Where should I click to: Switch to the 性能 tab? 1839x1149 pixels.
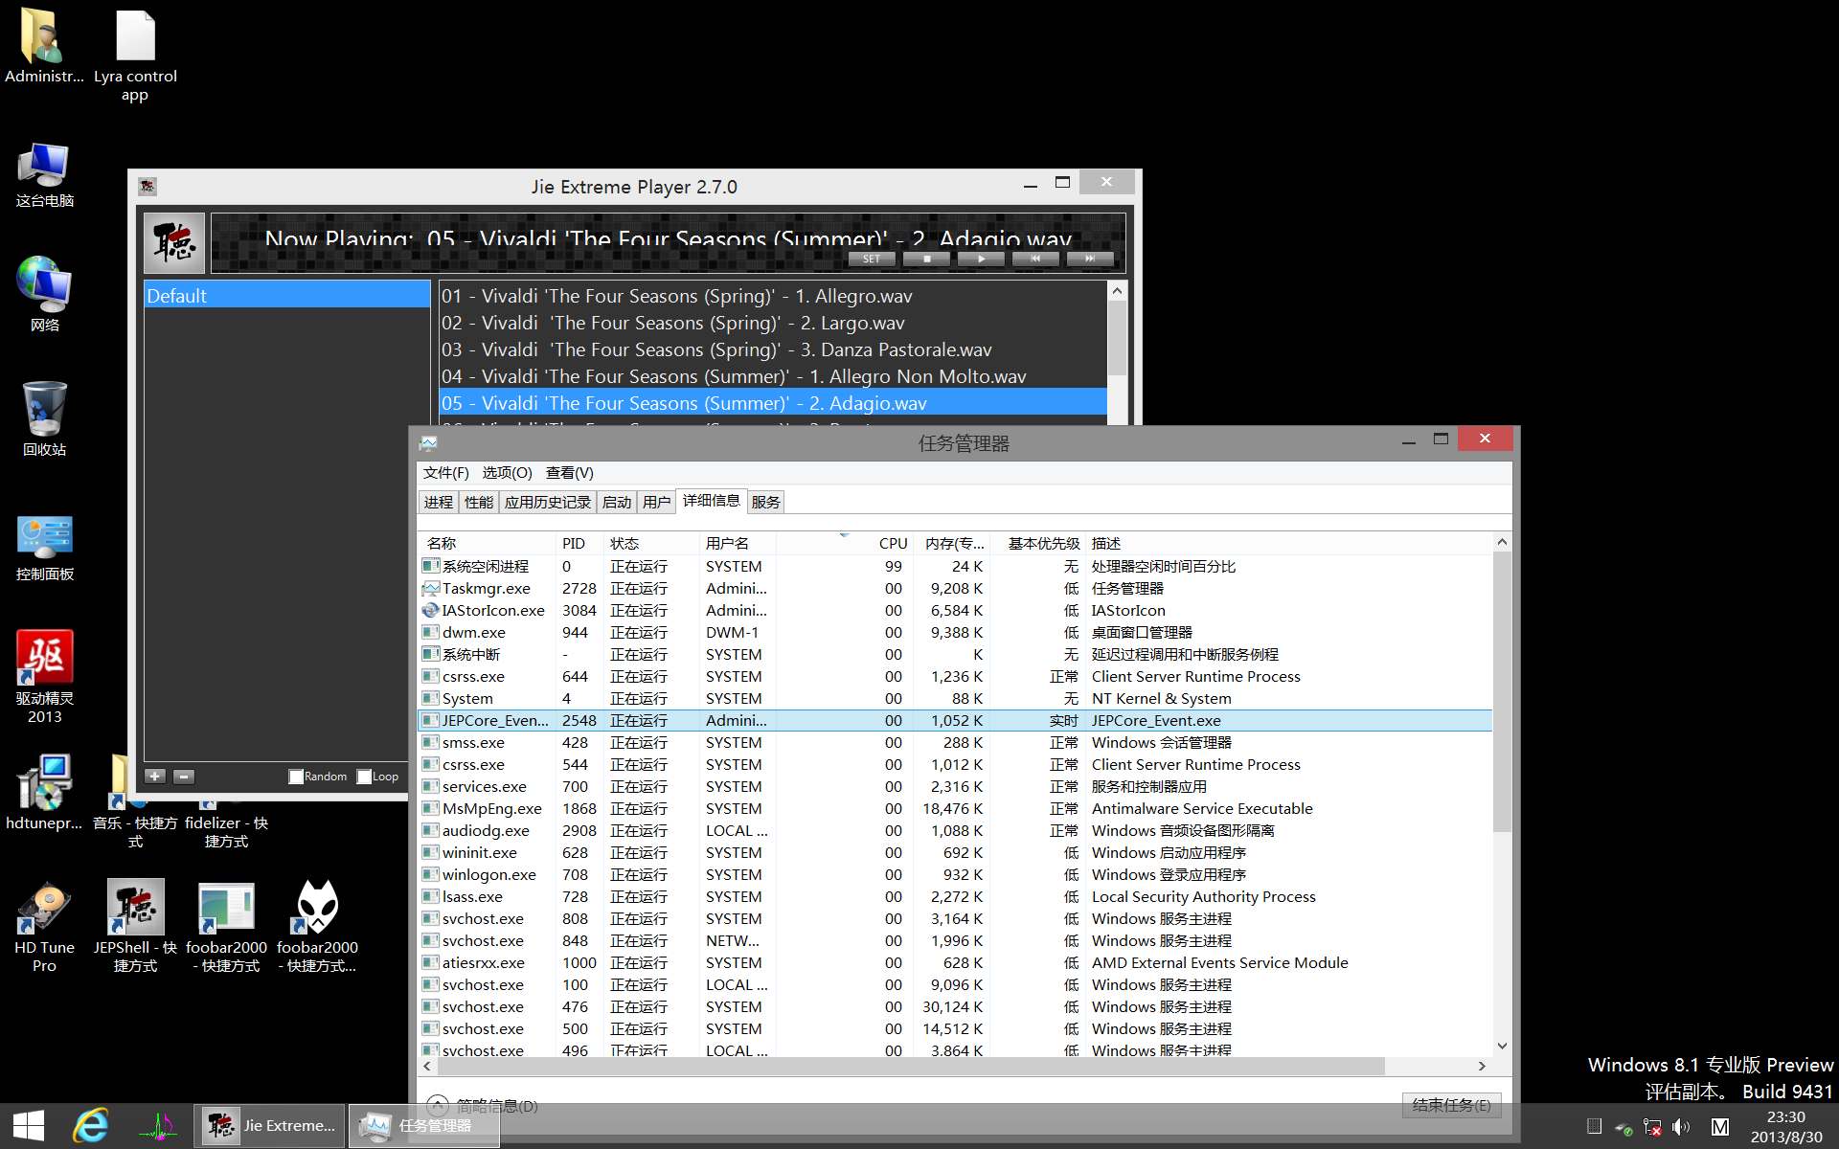coord(479,502)
